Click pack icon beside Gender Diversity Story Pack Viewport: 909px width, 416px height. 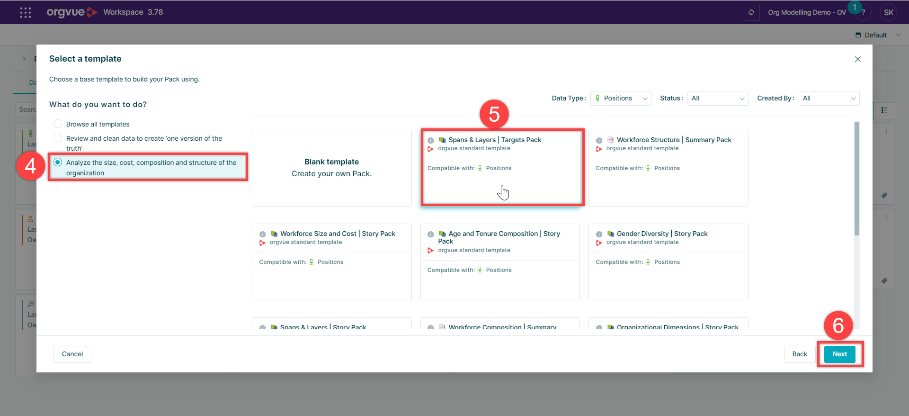pos(611,234)
